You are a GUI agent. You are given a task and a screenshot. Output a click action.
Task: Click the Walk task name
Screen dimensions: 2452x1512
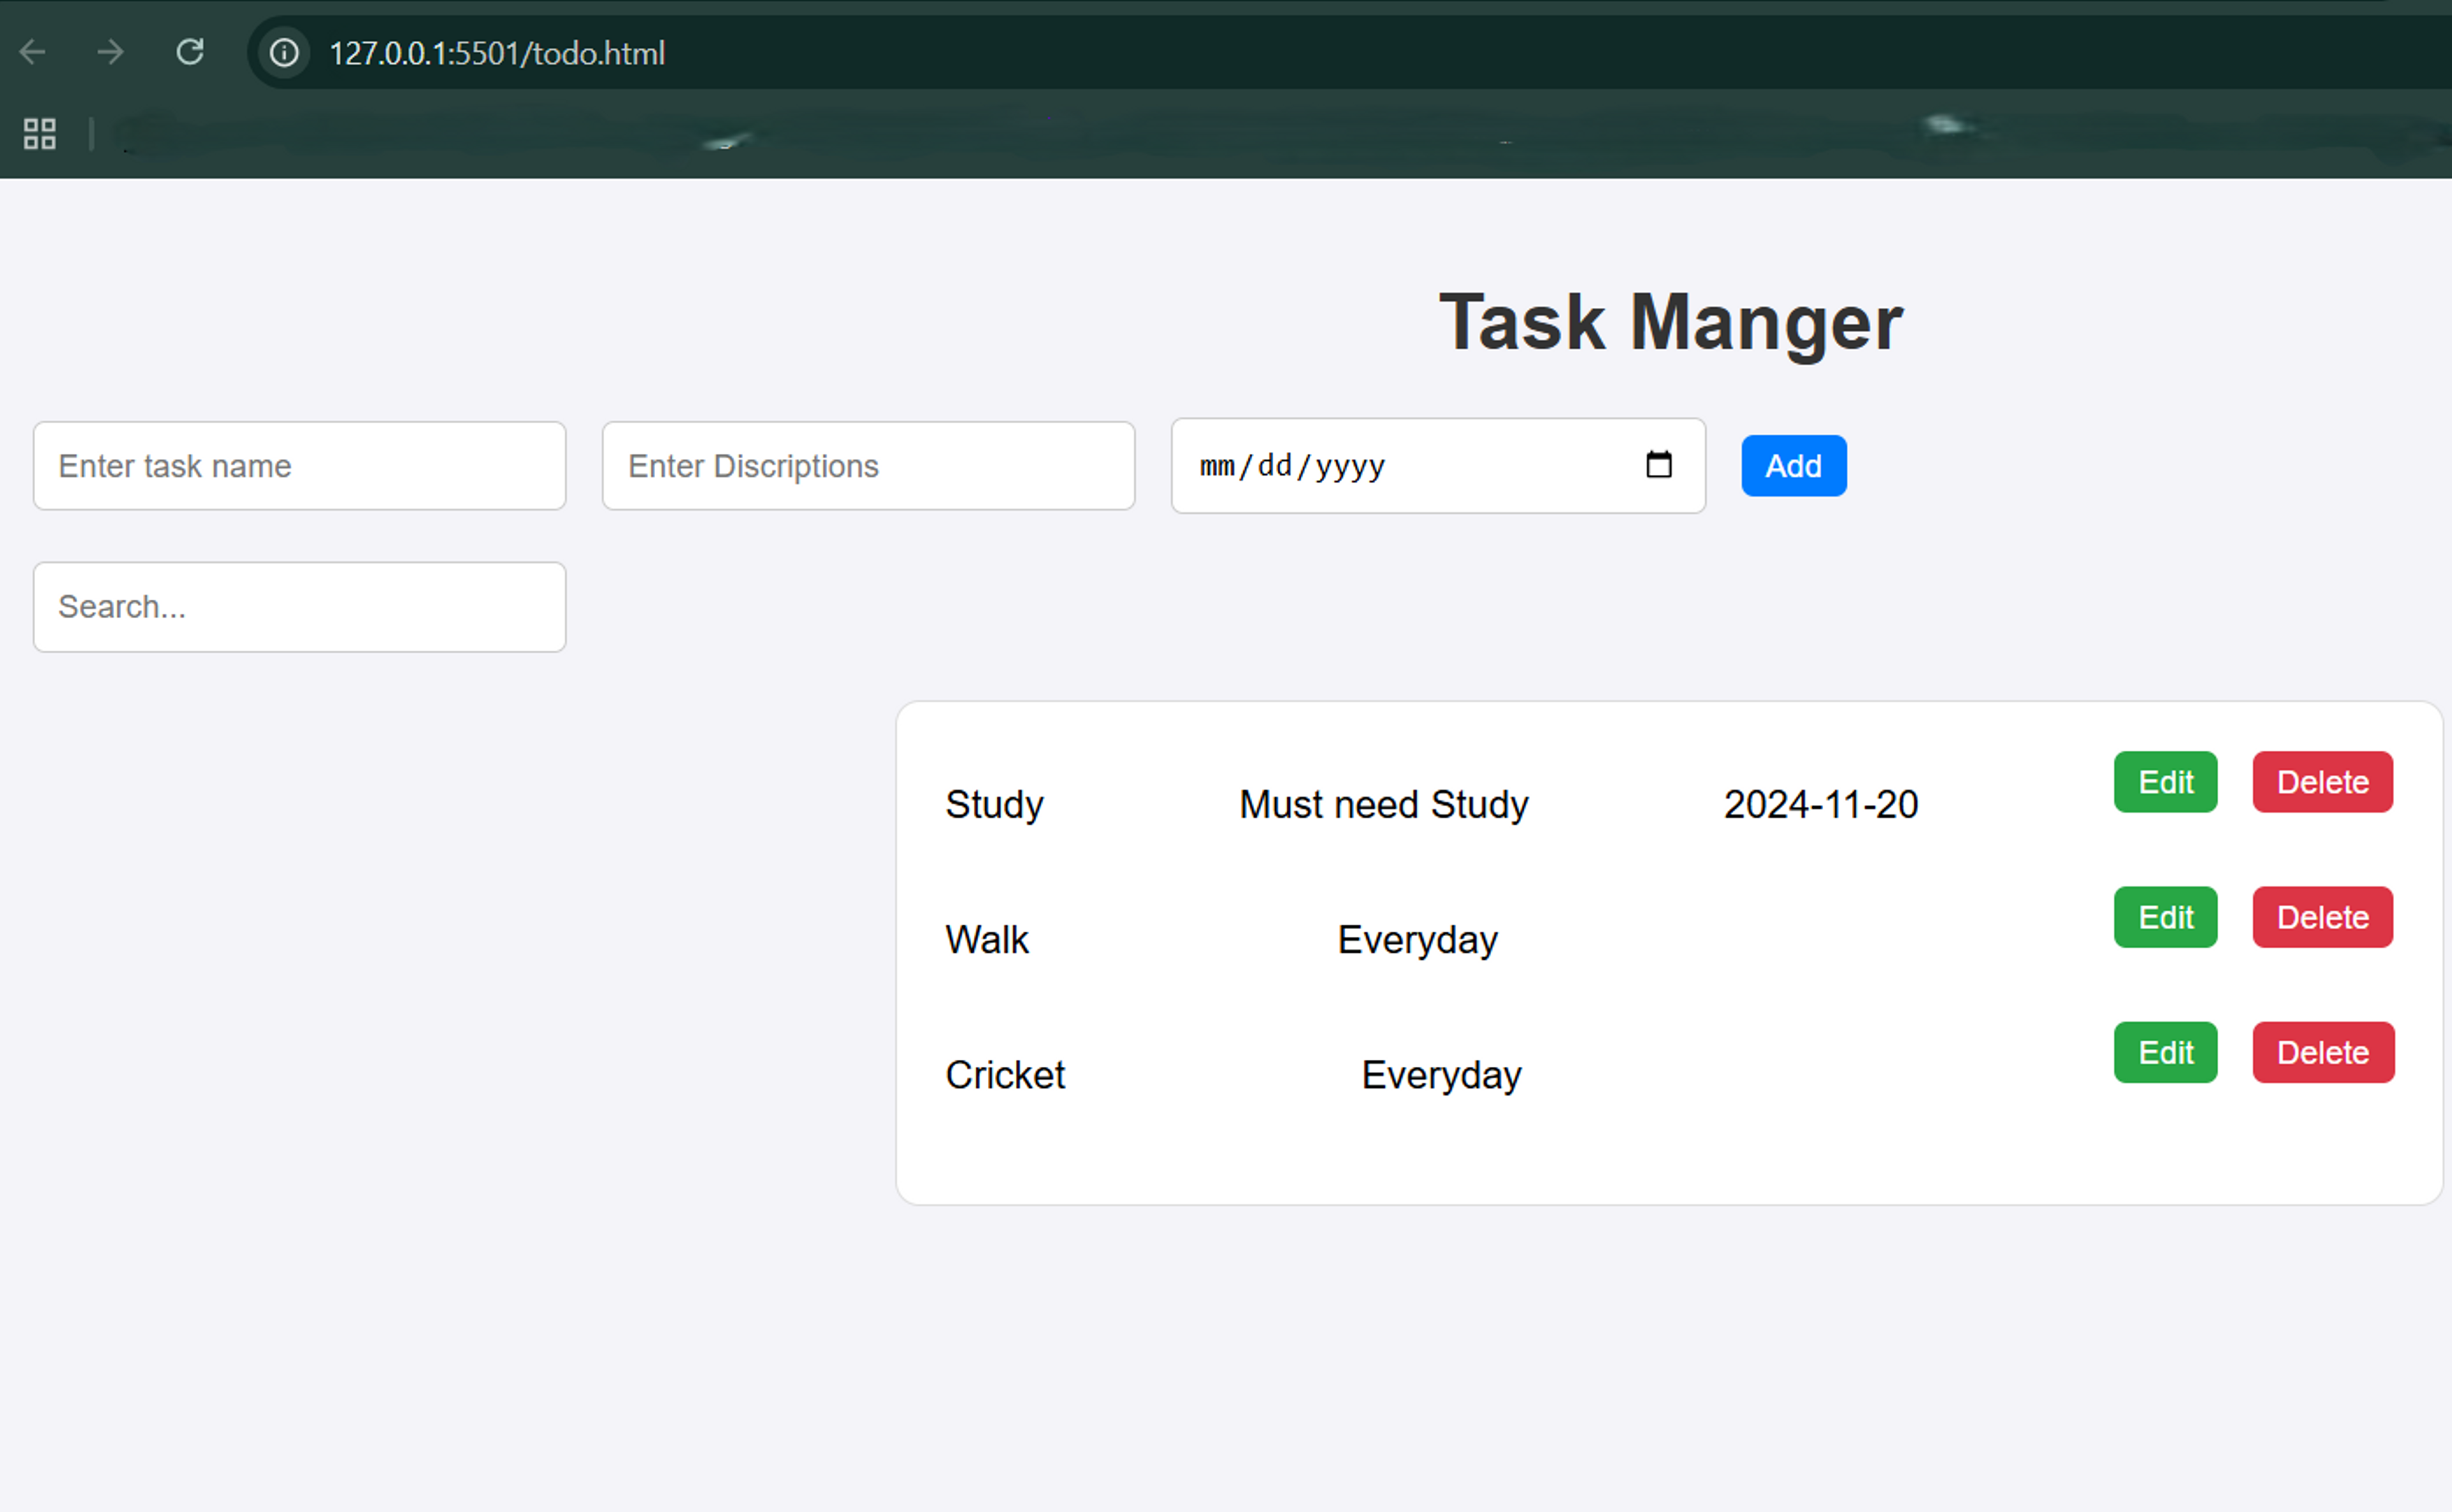point(986,940)
